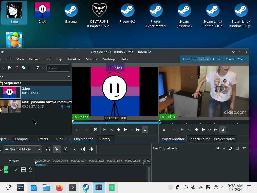
Task: Play in the Project Monitor
Action: pos(203,130)
